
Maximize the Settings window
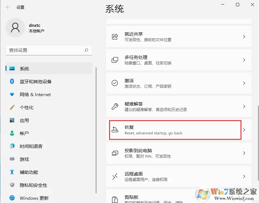pyautogui.click(x=238, y=5)
